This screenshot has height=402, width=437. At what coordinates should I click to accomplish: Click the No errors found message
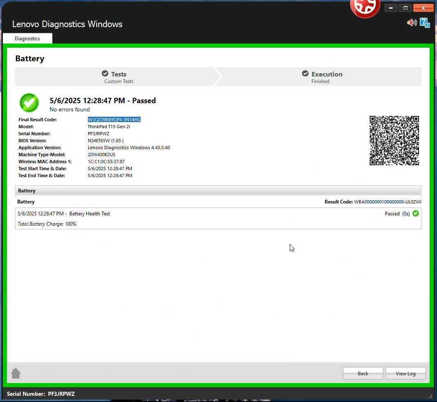(70, 109)
